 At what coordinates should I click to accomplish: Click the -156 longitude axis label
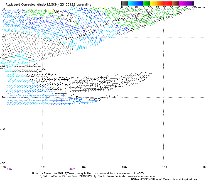[x=123, y=167]
